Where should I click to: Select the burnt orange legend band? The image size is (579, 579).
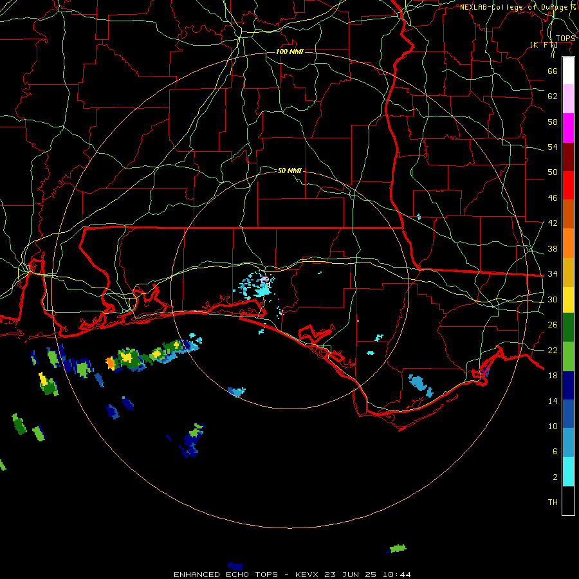pos(568,214)
